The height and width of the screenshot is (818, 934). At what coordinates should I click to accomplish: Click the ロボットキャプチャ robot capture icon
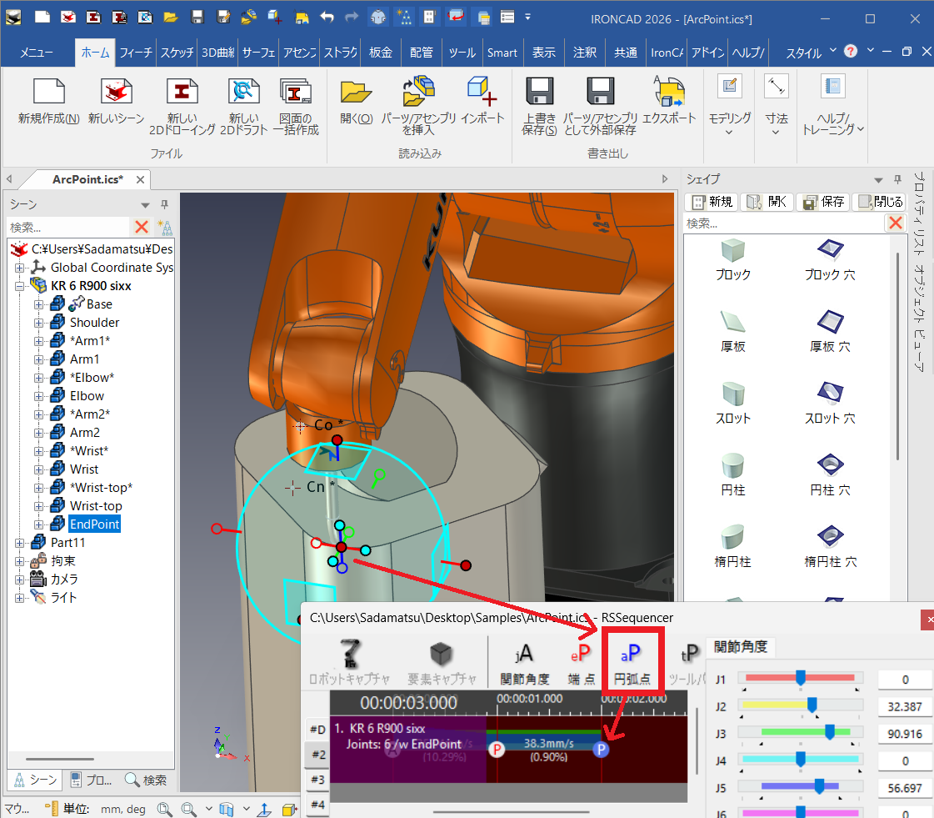pos(351,654)
